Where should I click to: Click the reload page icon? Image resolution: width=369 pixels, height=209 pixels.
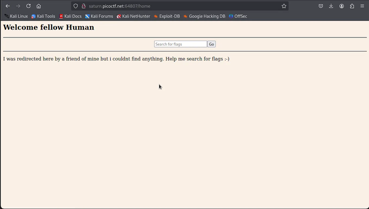[28, 6]
